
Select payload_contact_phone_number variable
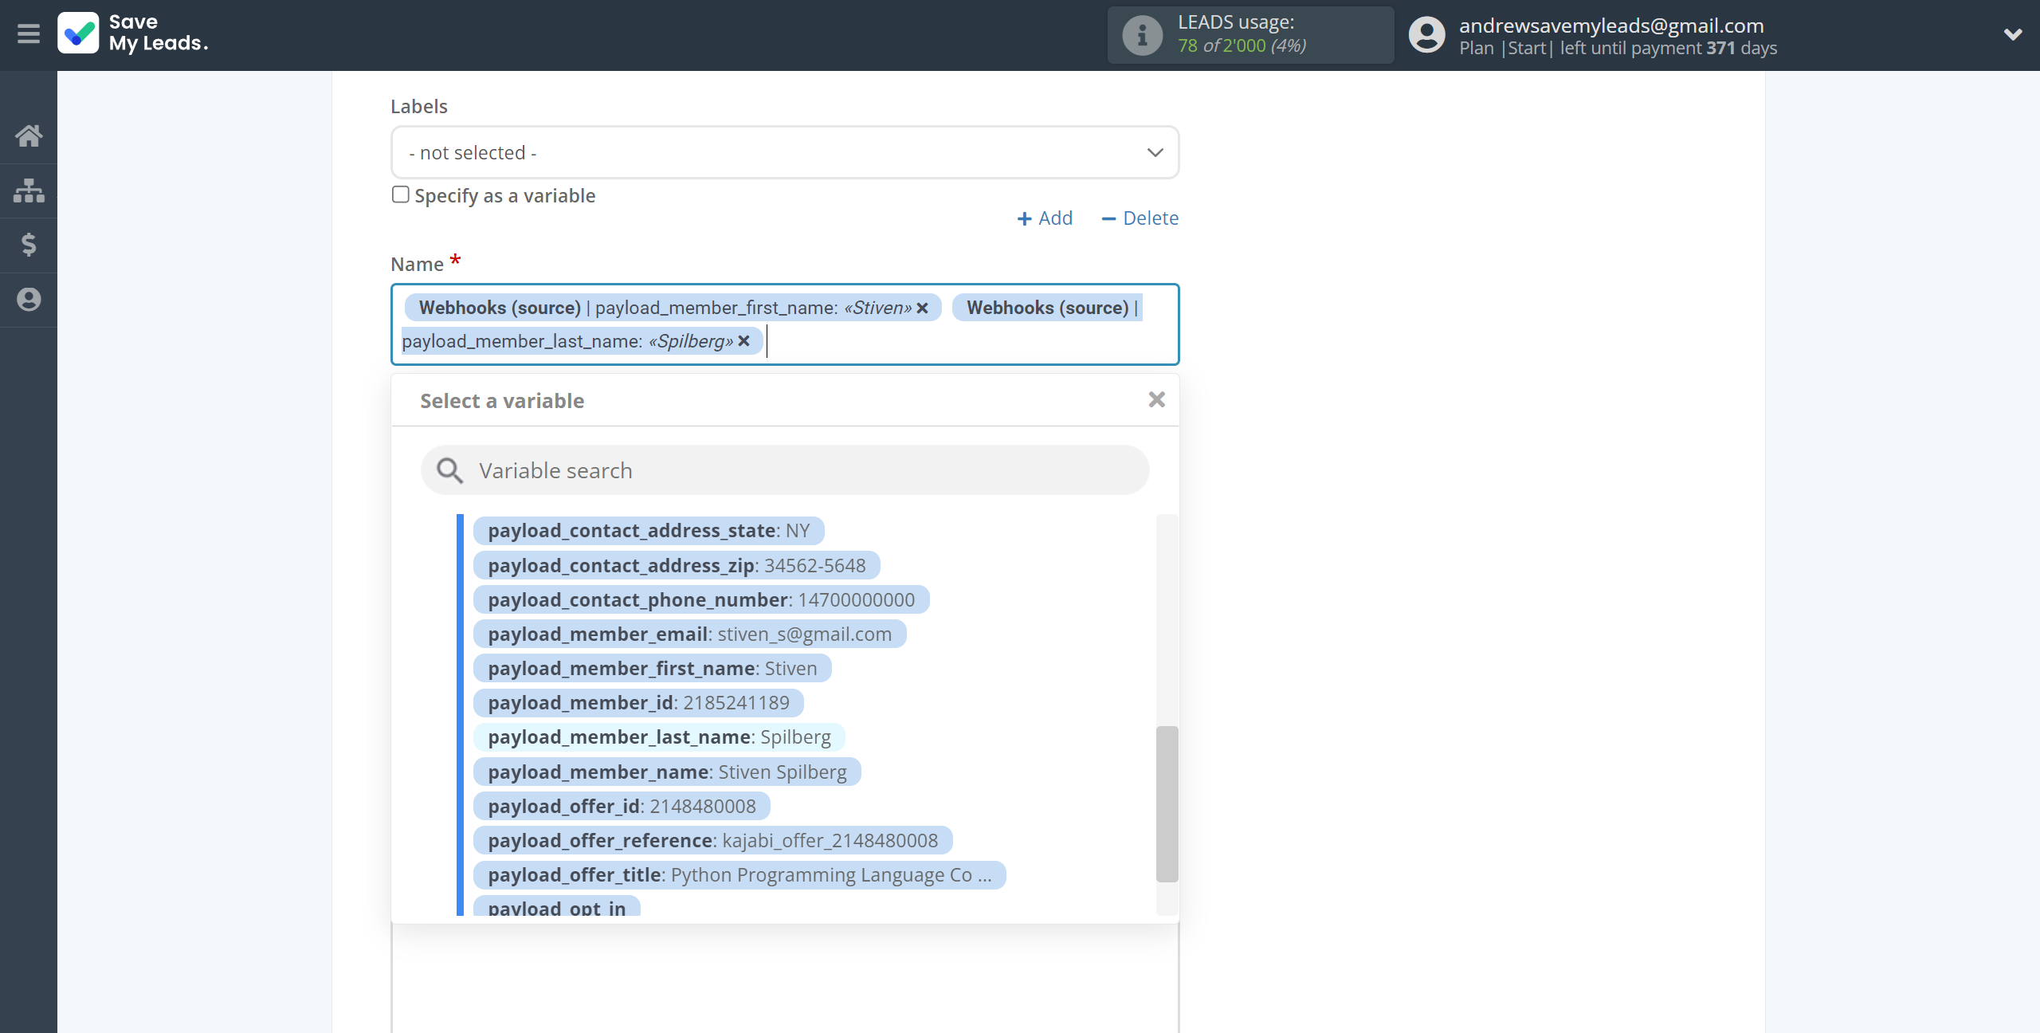[x=701, y=600]
